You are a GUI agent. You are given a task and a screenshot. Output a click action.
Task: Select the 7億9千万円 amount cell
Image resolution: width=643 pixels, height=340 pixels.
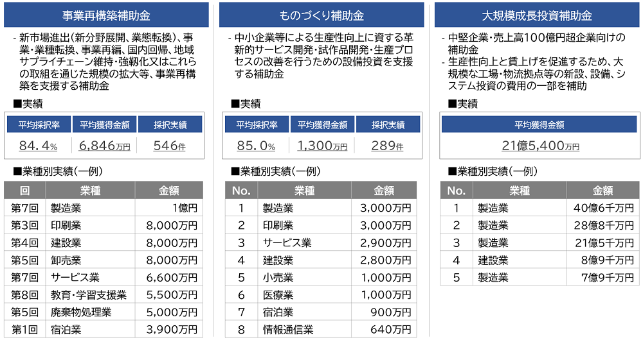coord(603,277)
